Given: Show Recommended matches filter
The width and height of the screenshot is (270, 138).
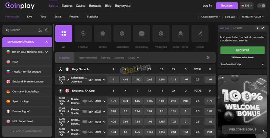Looking at the screenshot, I should click(87, 58).
